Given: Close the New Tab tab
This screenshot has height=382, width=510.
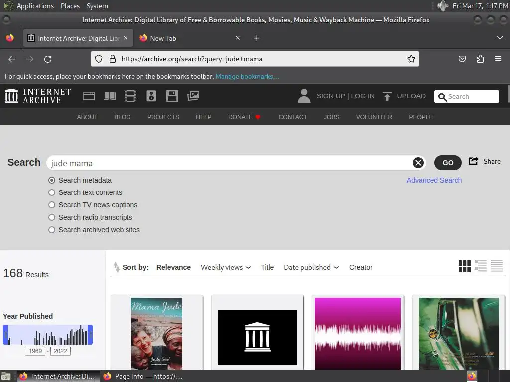Looking at the screenshot, I should tap(238, 38).
